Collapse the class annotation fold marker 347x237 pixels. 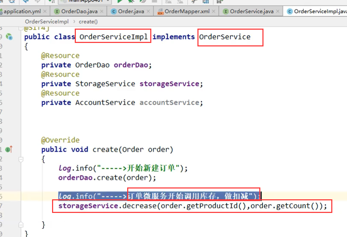[x=21, y=28]
